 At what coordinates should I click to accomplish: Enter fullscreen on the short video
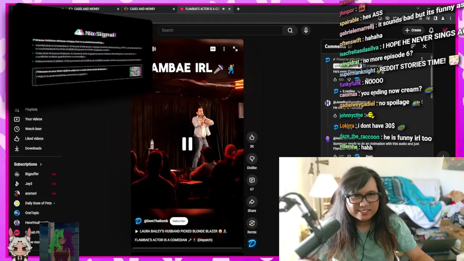coord(235,49)
